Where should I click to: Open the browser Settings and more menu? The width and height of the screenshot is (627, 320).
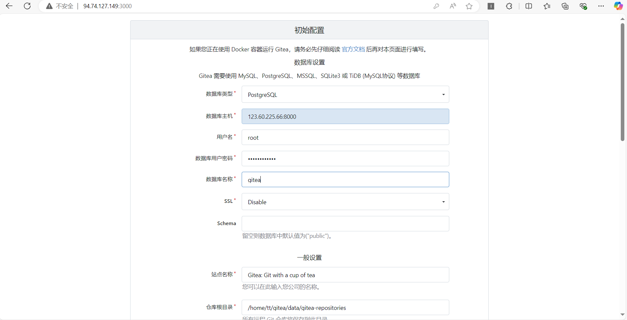pyautogui.click(x=601, y=6)
